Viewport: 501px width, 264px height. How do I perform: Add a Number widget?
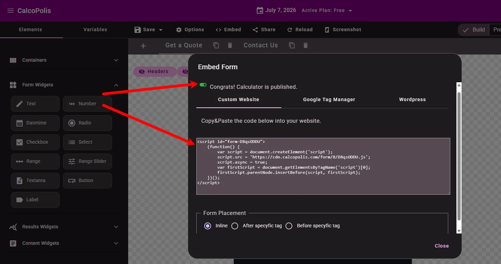click(x=87, y=104)
